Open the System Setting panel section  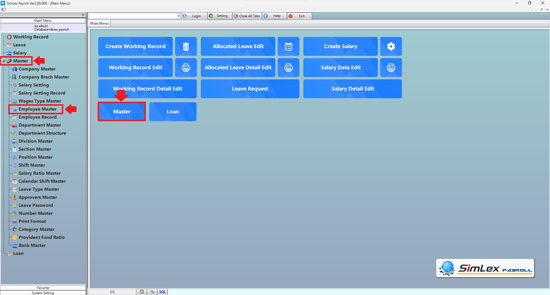coord(43,293)
